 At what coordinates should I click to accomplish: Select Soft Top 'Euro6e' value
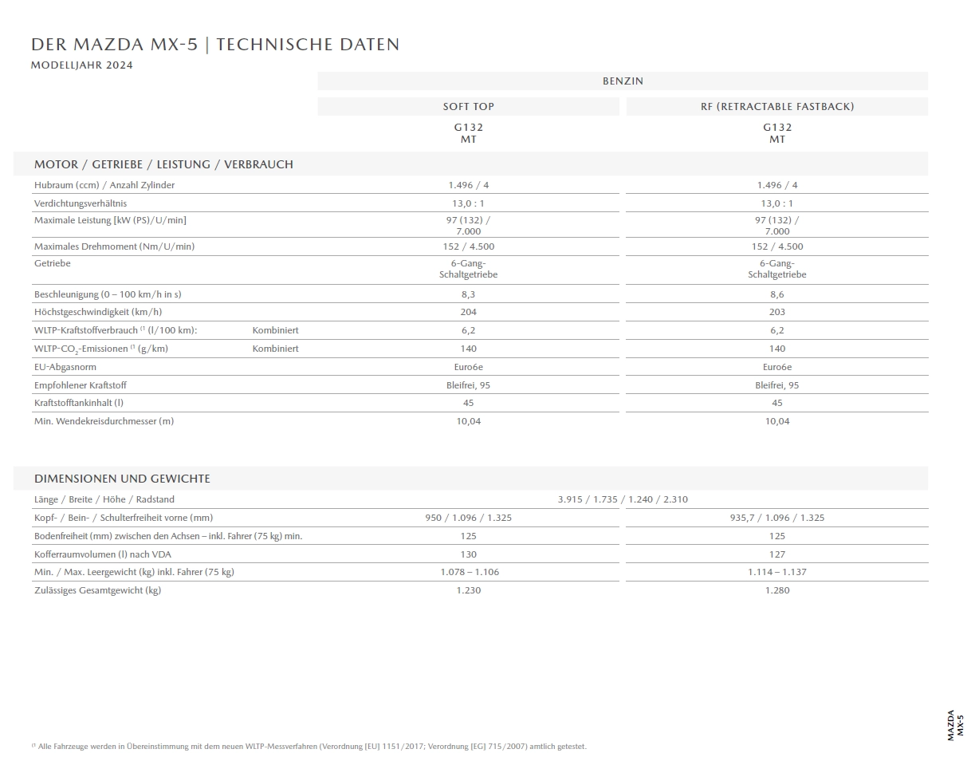click(469, 367)
